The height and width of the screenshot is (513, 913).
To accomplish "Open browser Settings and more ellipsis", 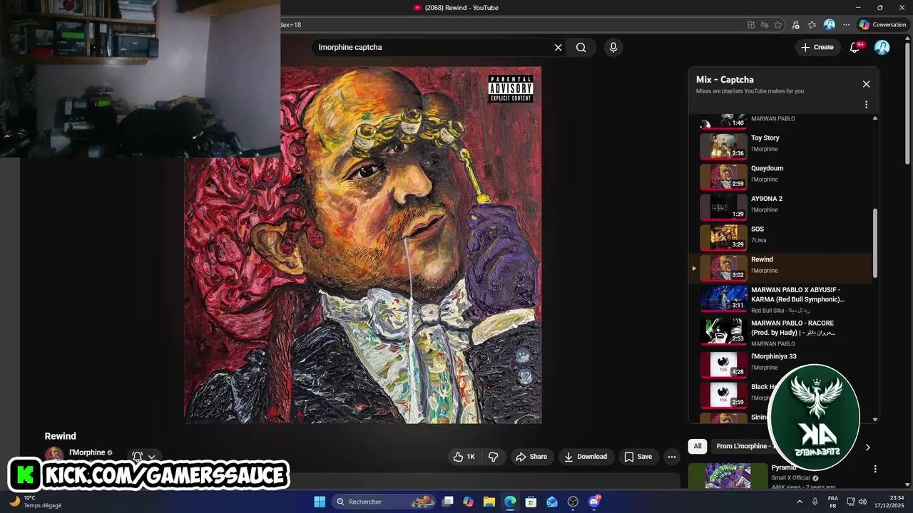I will (847, 25).
